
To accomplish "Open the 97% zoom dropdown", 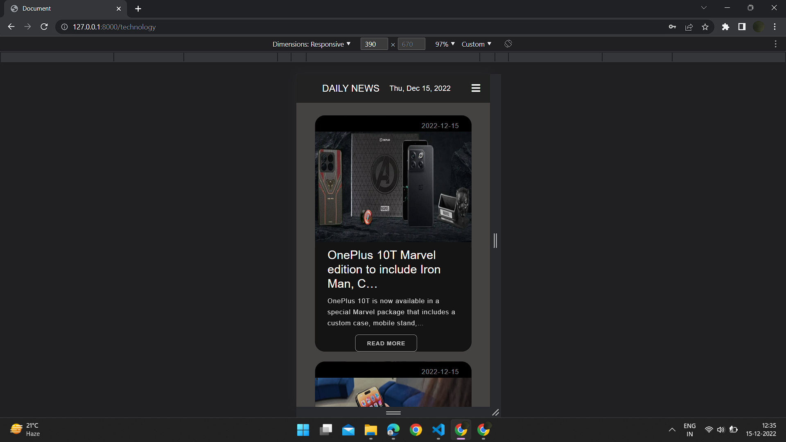I will [x=445, y=44].
